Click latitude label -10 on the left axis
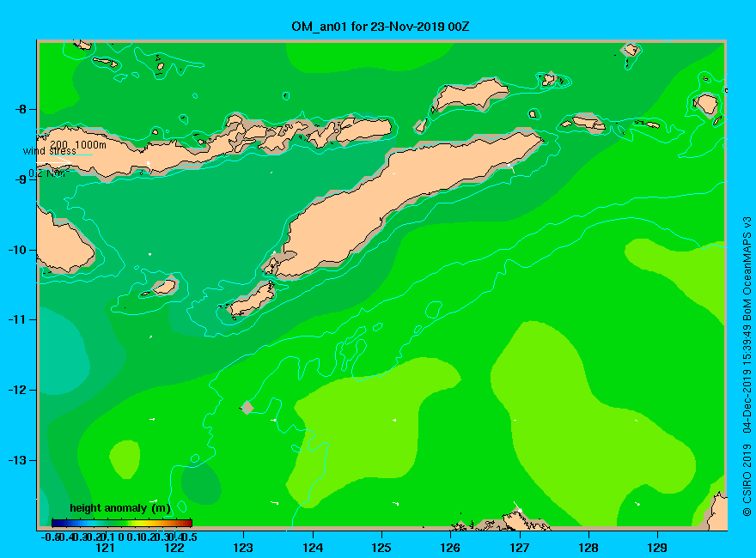The image size is (756, 558). pos(18,250)
